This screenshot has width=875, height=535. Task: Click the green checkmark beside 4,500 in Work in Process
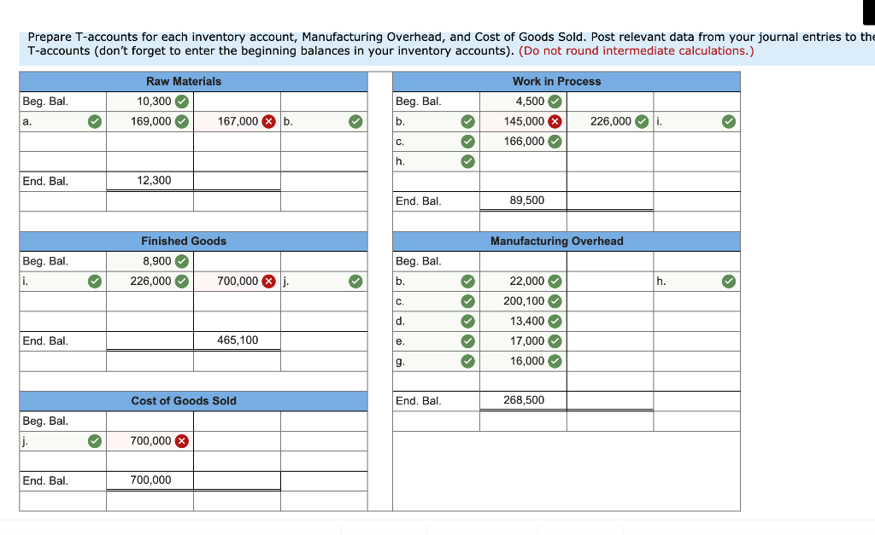tap(555, 102)
